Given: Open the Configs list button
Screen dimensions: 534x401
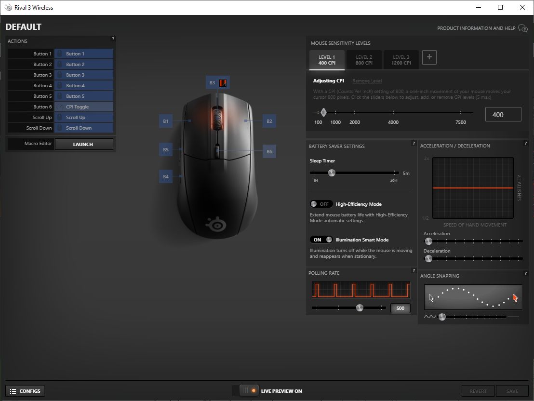Looking at the screenshot, I should [25, 391].
